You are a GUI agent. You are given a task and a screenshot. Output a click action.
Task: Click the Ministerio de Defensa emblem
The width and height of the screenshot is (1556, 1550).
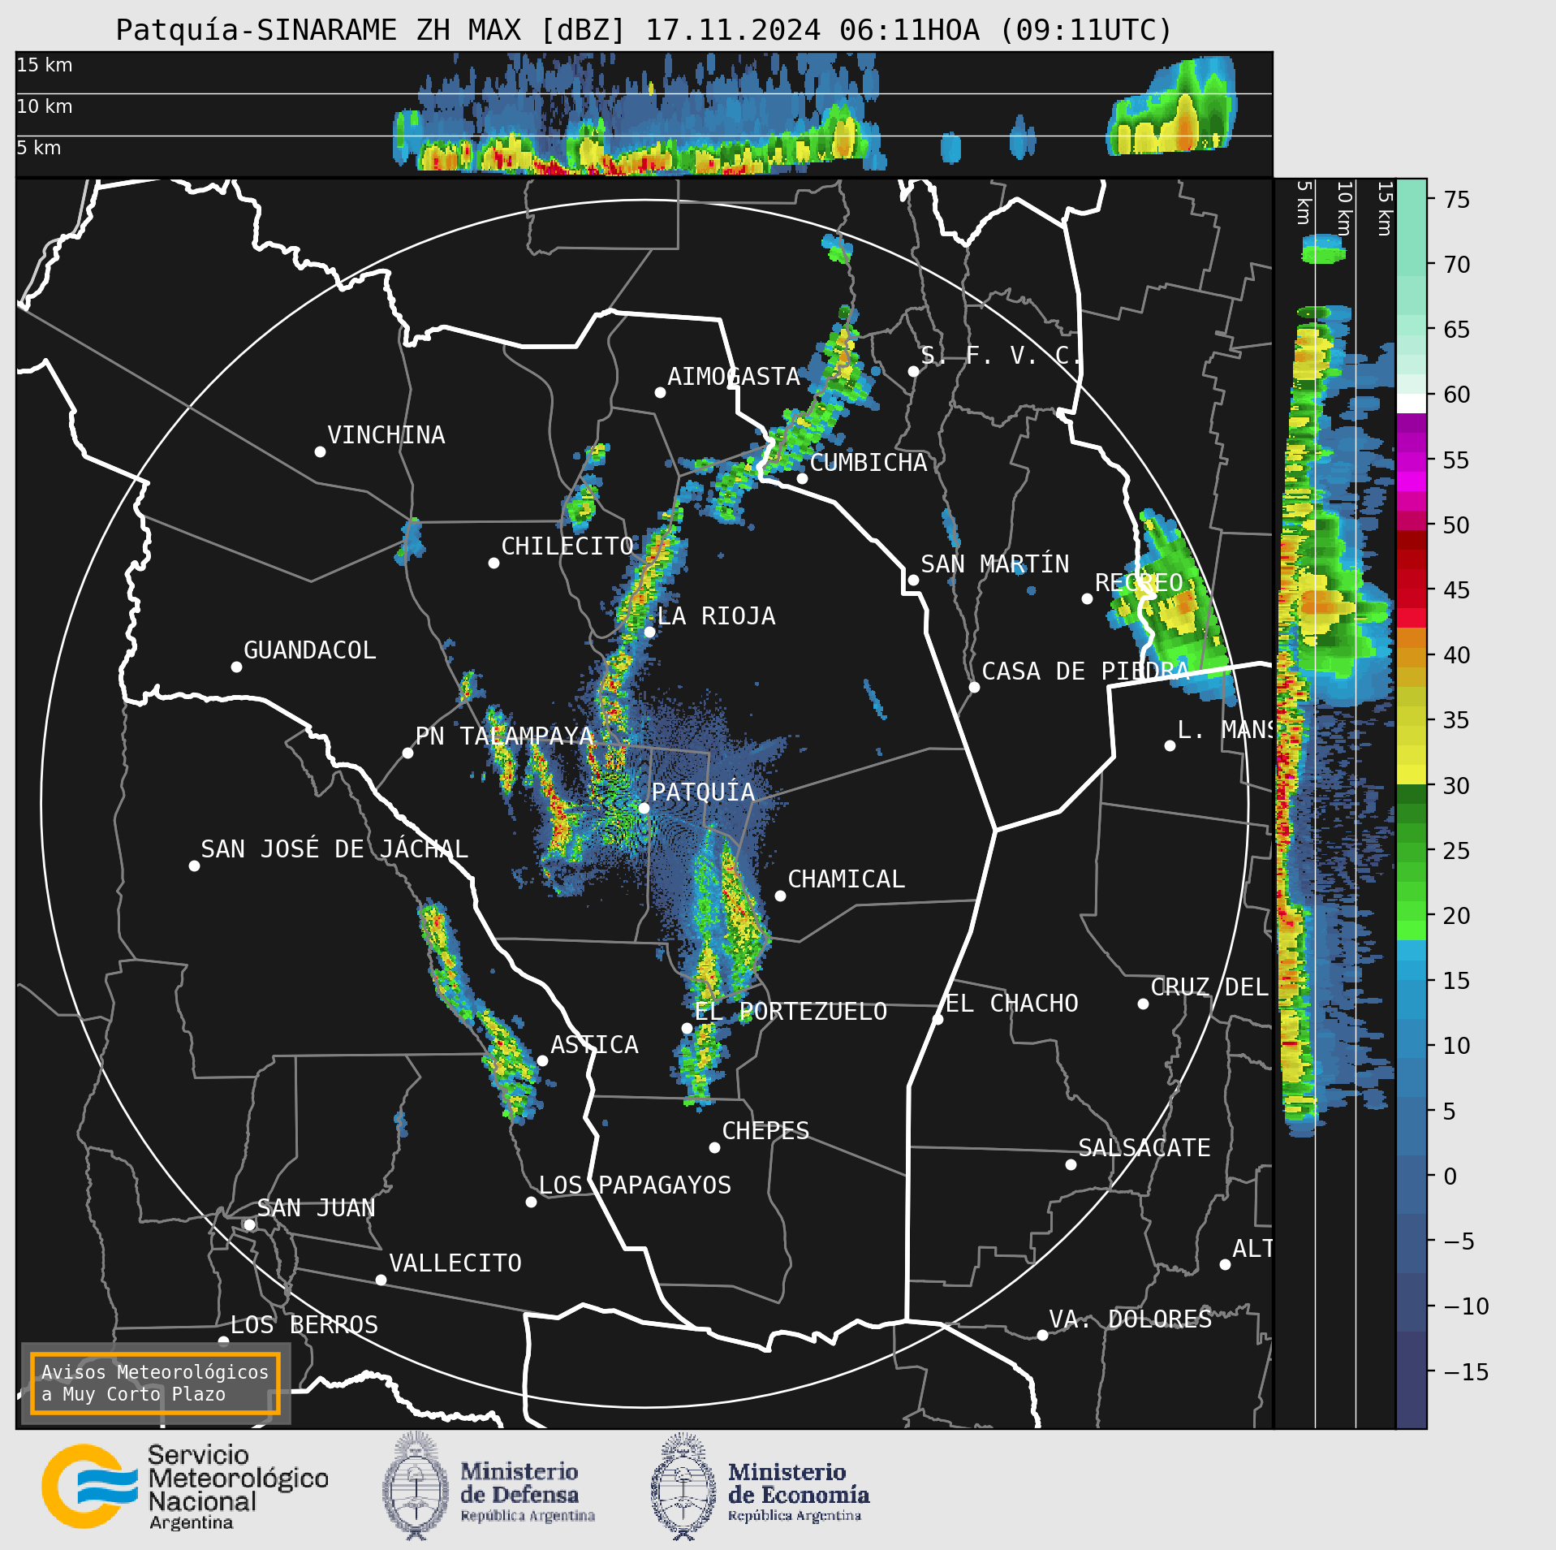coord(416,1487)
